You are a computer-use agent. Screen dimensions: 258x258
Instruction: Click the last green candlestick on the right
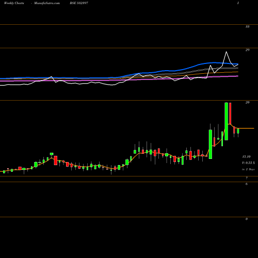click(x=238, y=131)
